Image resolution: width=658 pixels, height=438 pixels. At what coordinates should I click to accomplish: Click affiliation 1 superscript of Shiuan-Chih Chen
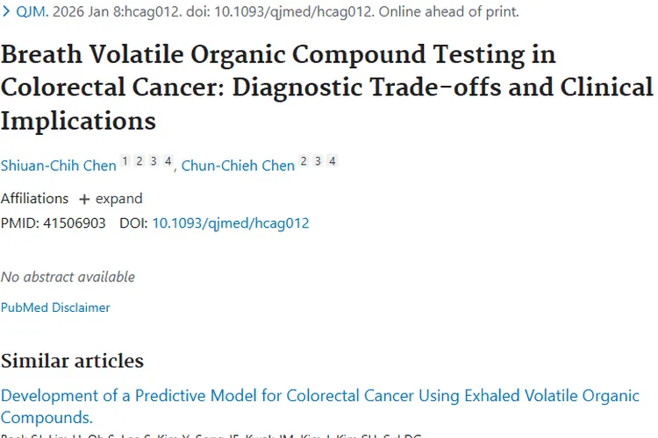click(x=125, y=161)
